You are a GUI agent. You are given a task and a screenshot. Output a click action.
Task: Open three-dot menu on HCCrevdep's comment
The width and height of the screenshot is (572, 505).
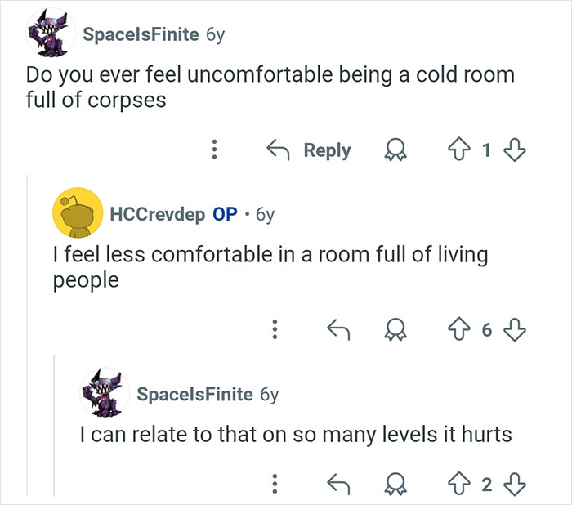(275, 329)
